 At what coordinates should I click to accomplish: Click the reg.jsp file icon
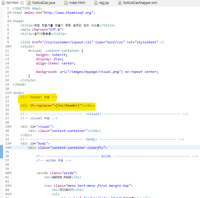pyautogui.click(x=96, y=3)
